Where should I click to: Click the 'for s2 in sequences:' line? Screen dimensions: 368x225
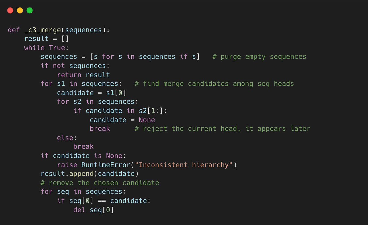[98, 102]
